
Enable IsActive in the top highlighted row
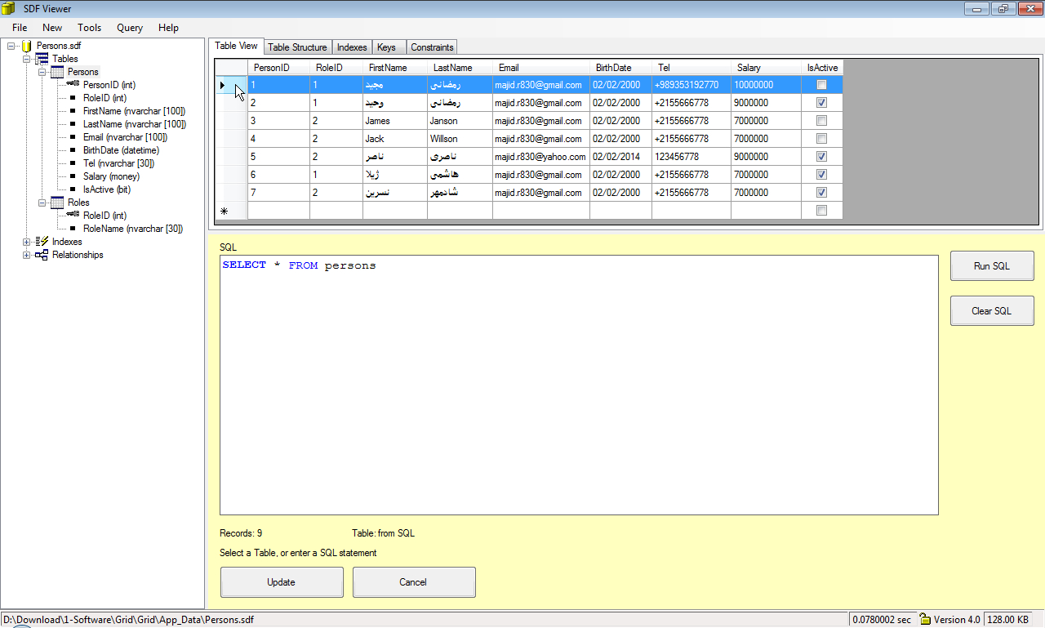[x=821, y=84]
